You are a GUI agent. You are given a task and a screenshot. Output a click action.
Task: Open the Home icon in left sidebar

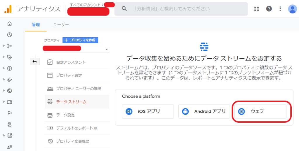click(9, 24)
